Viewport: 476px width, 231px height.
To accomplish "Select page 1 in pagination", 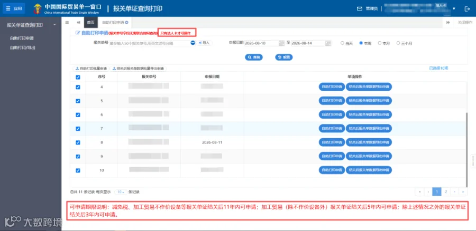I will (437, 191).
